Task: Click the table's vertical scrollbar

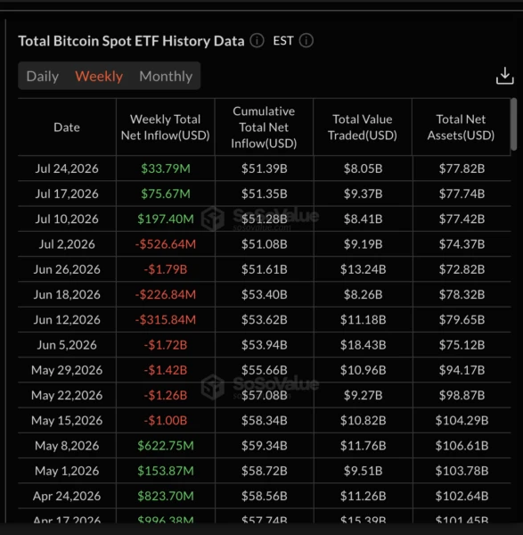Action: (x=513, y=124)
